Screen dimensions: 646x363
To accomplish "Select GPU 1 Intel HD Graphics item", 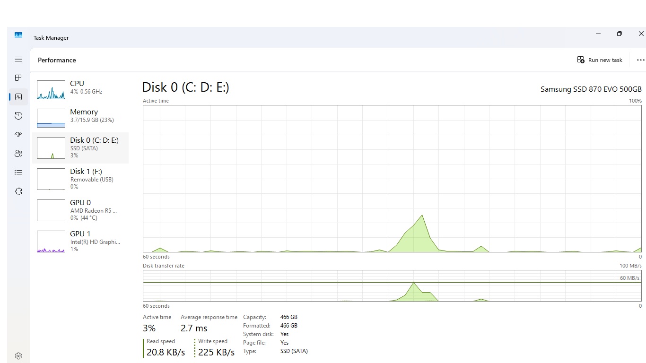I will point(80,242).
